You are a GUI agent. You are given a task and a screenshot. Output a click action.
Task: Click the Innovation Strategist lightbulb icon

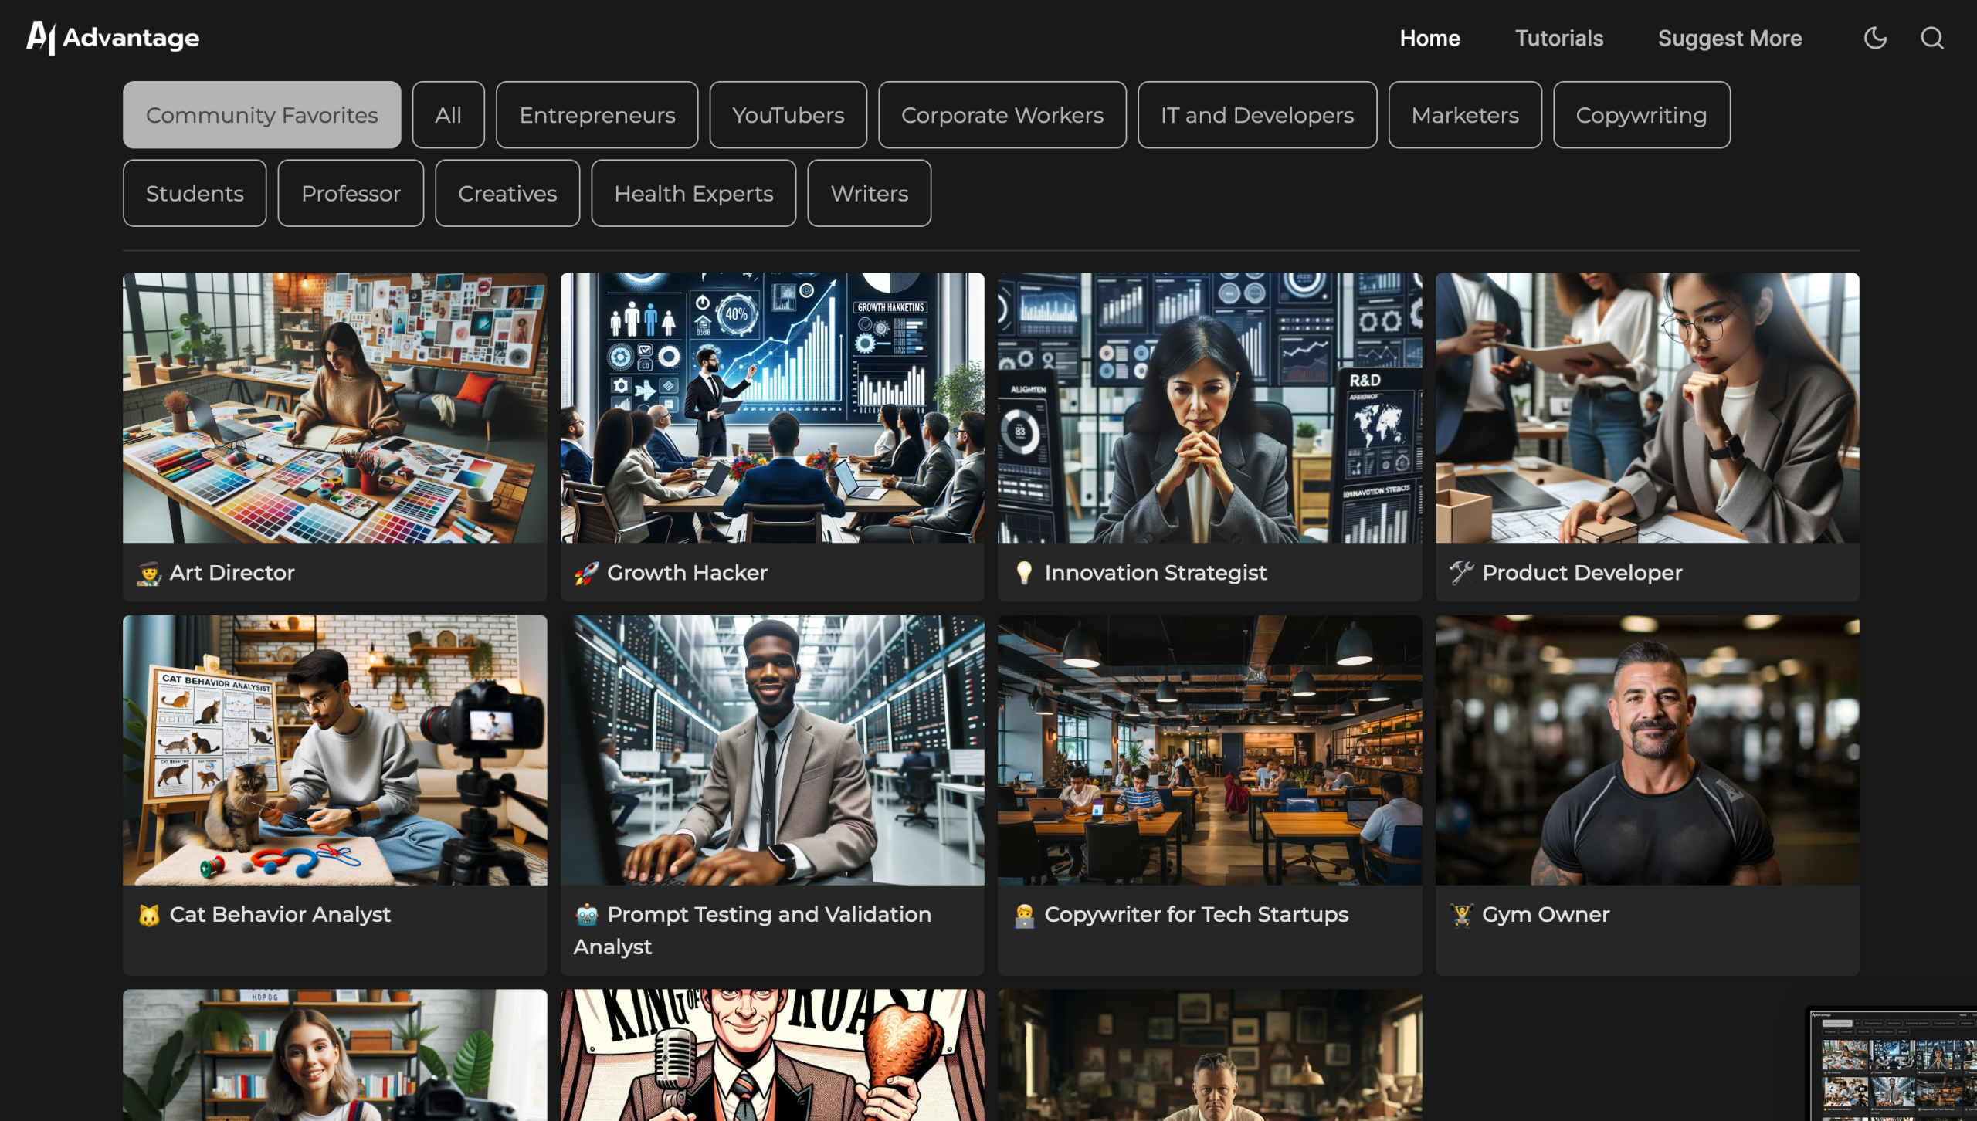tap(1023, 573)
